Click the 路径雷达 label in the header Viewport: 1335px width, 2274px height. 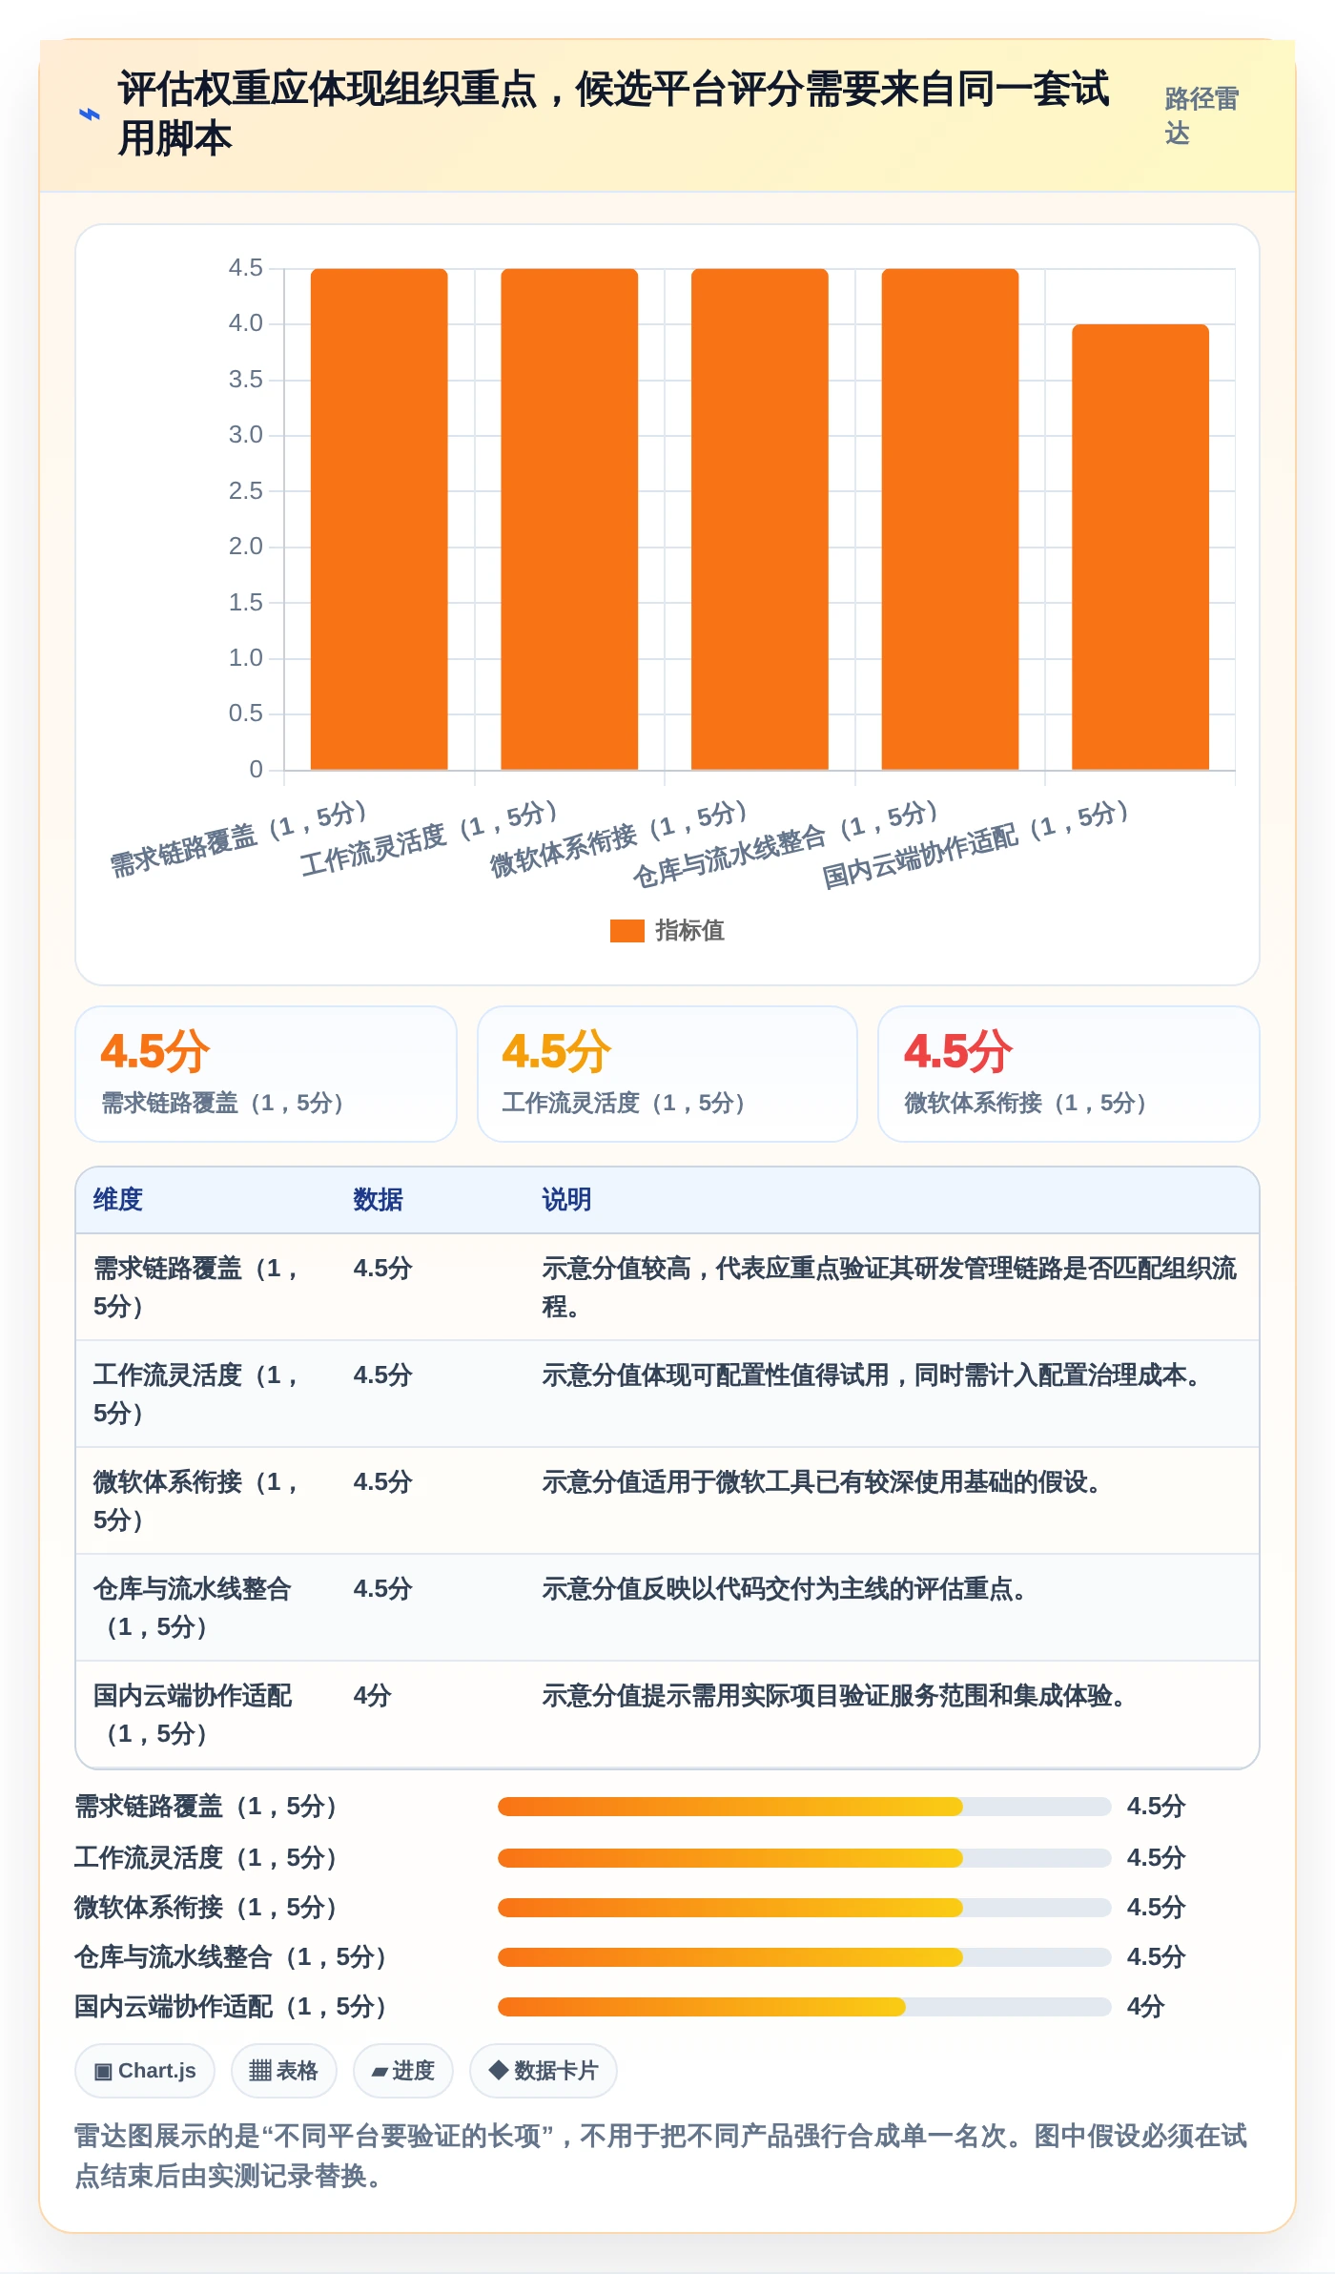click(x=1201, y=115)
